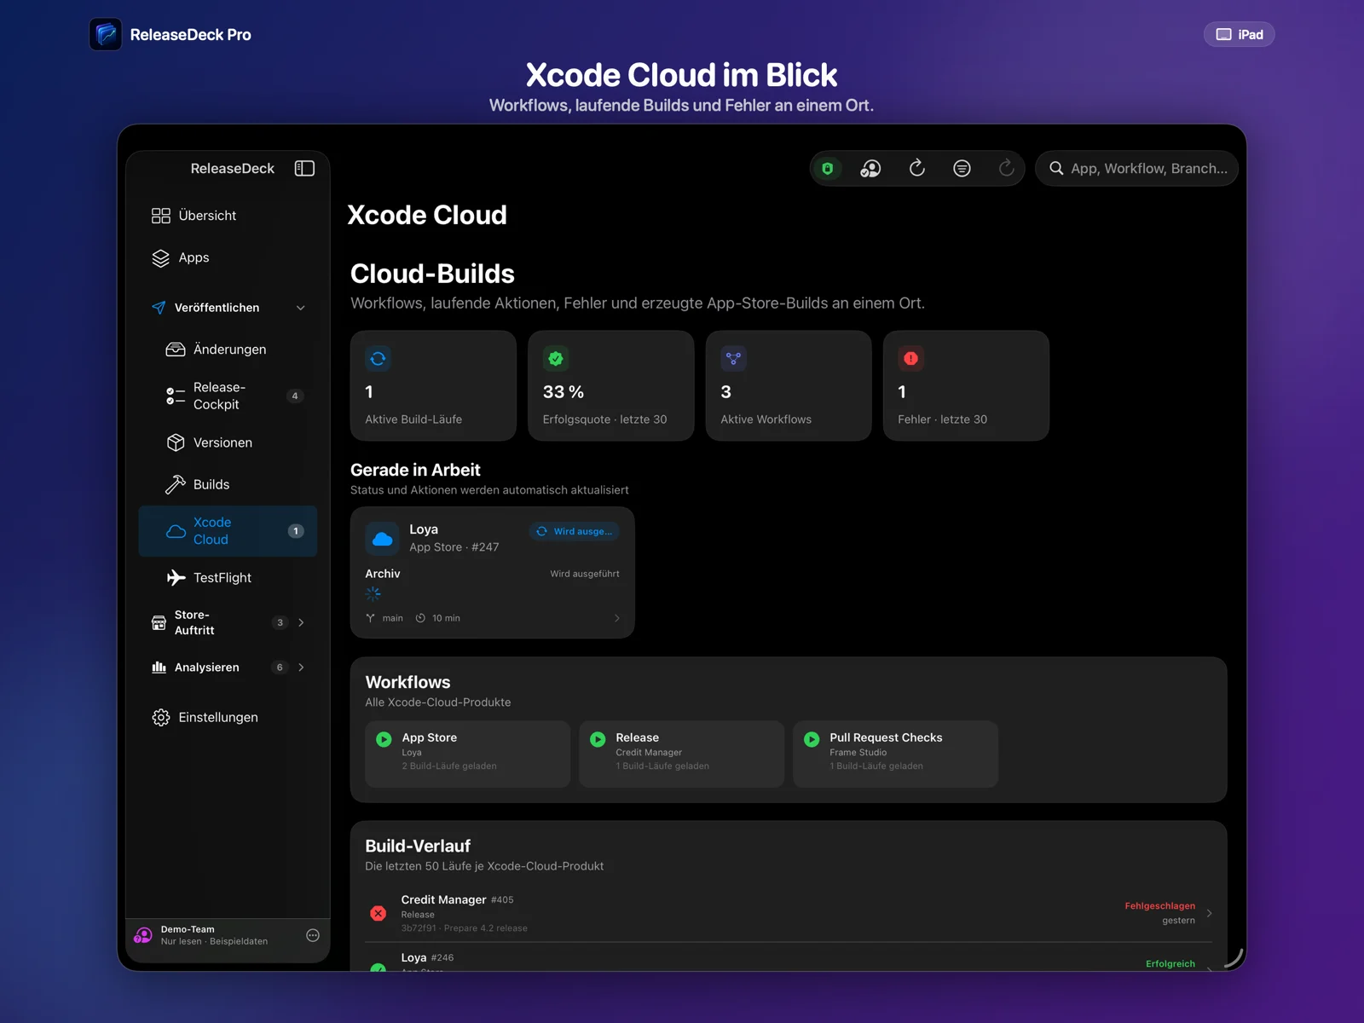Click the Demo-Team avatar icon
This screenshot has height=1023, width=1364.
(x=142, y=935)
